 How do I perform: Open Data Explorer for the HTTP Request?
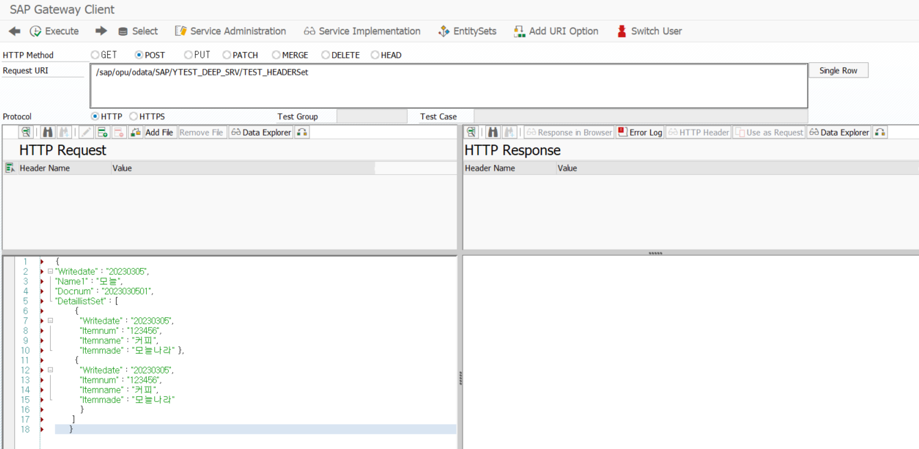(x=261, y=132)
